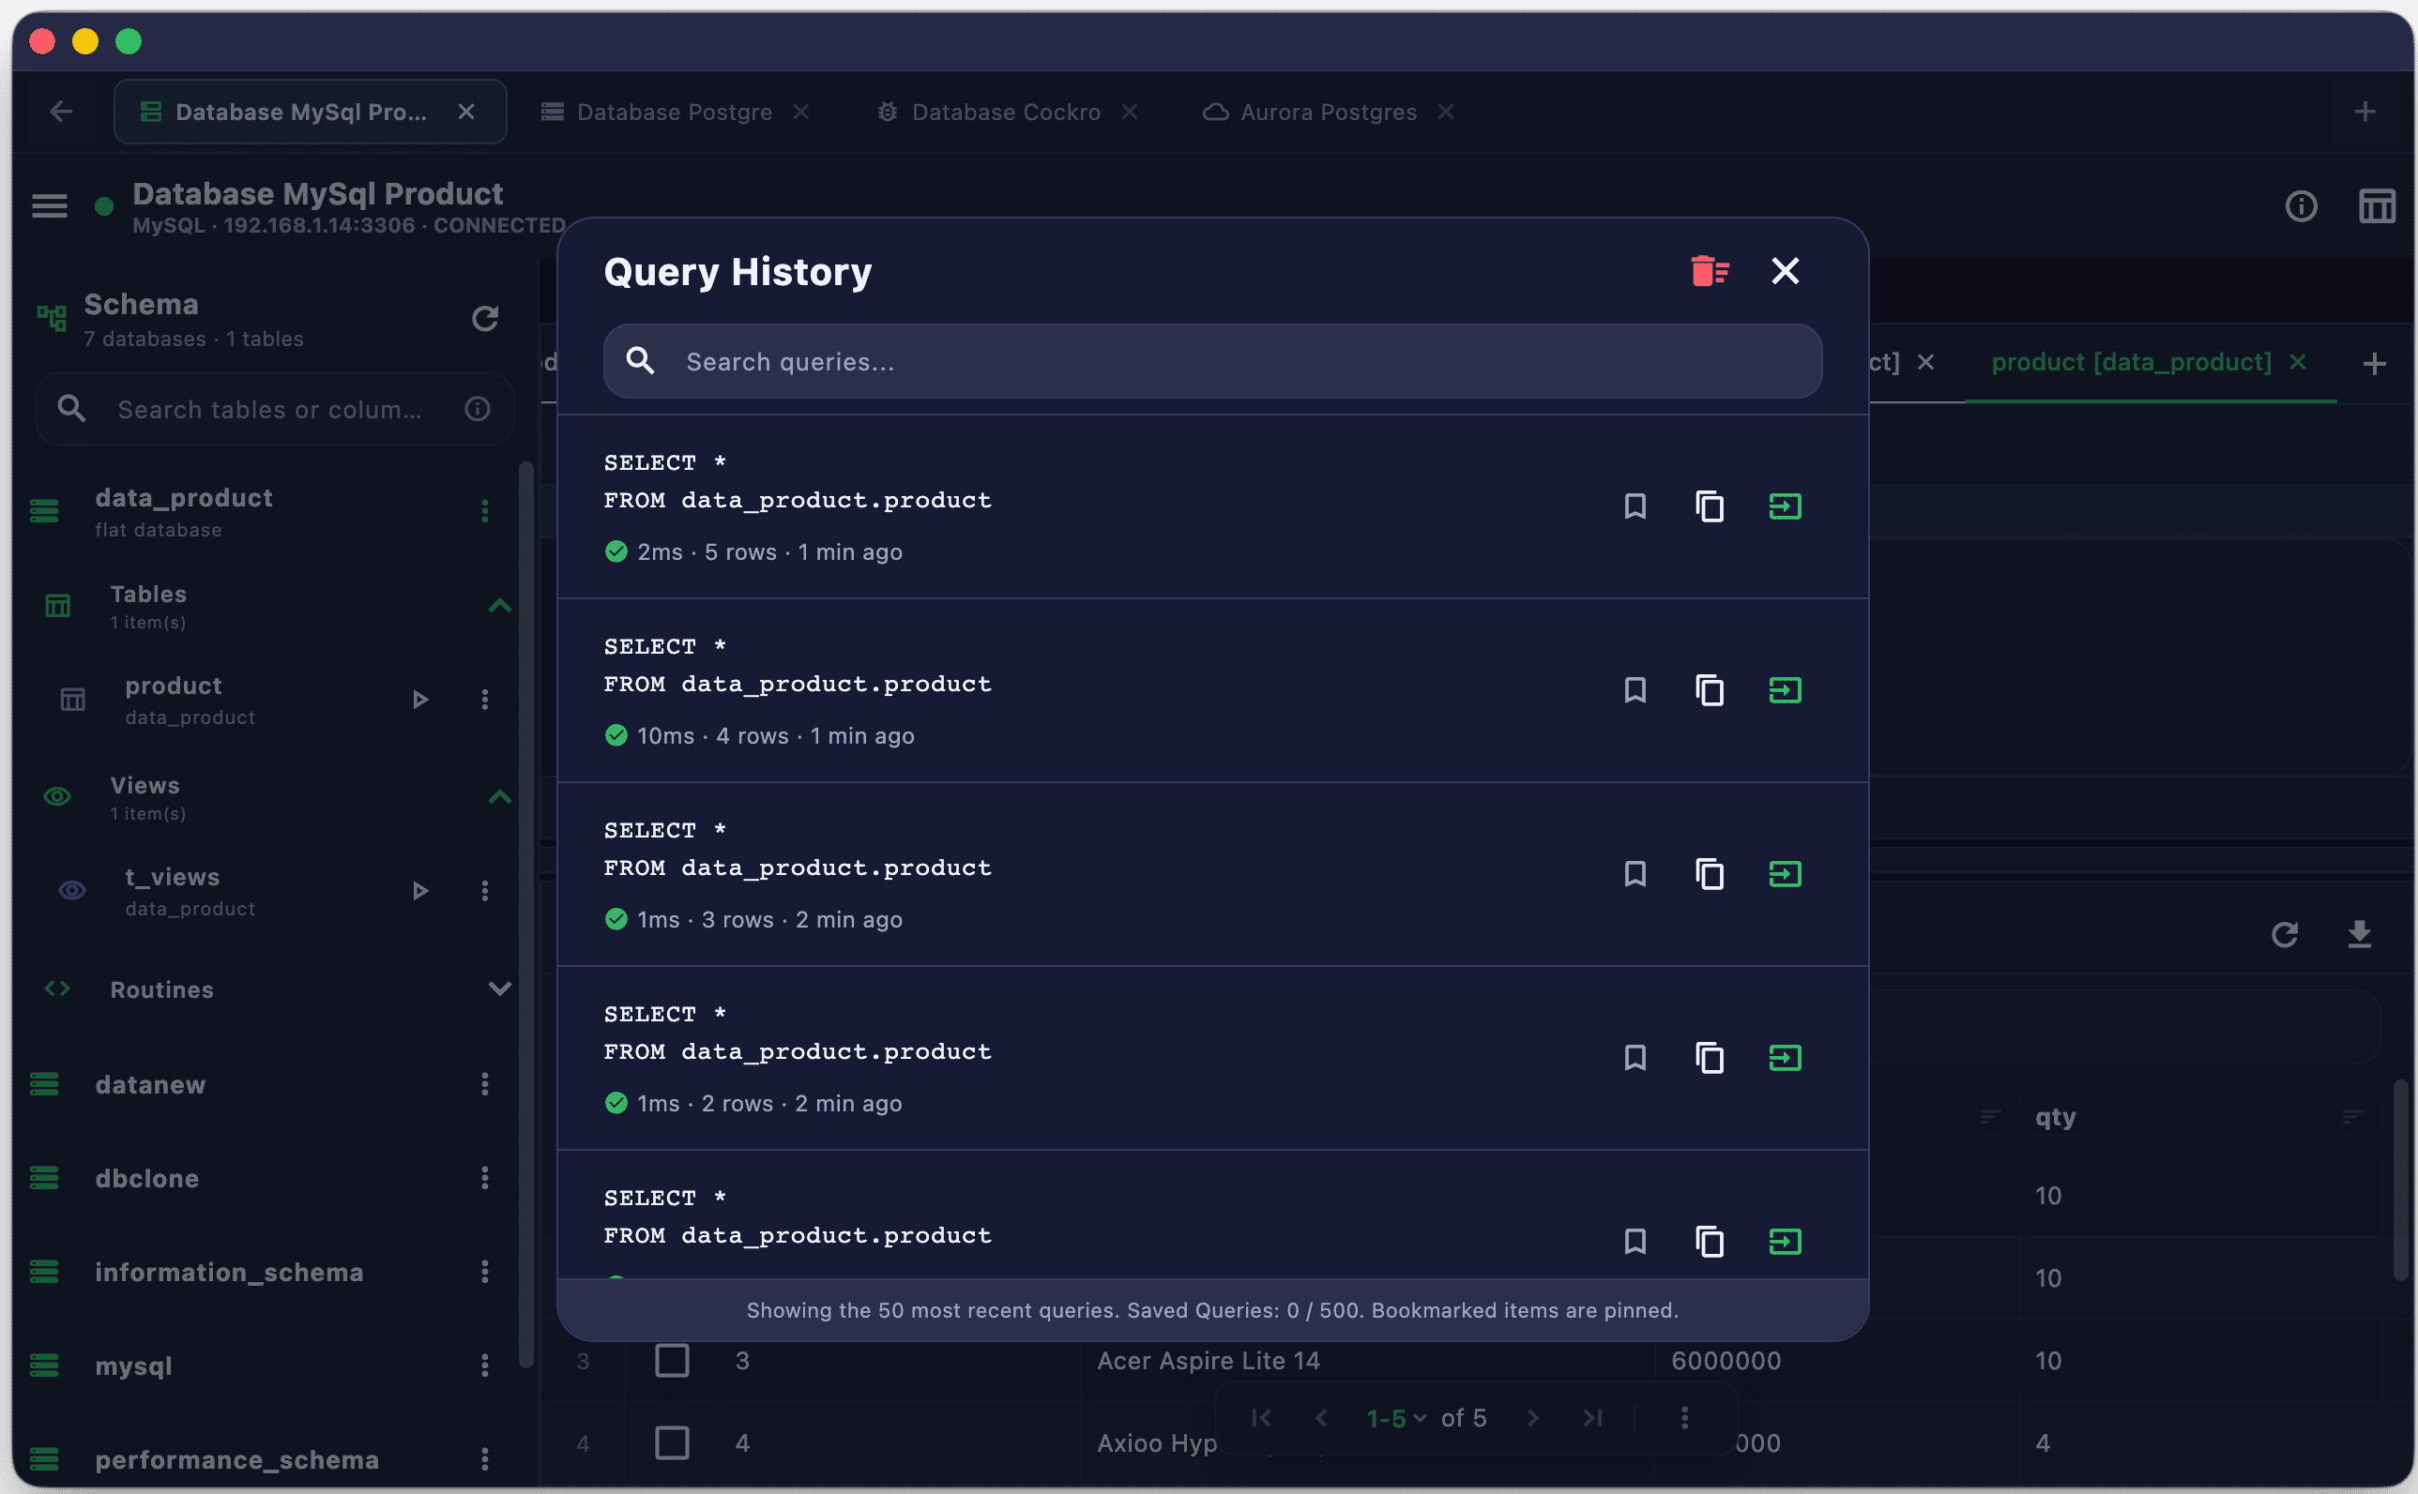
Task: Open data_product database options menu
Action: tap(484, 511)
